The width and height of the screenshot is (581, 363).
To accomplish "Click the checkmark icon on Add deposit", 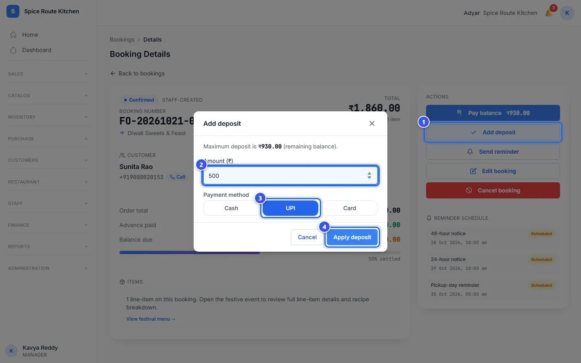I will tap(474, 132).
